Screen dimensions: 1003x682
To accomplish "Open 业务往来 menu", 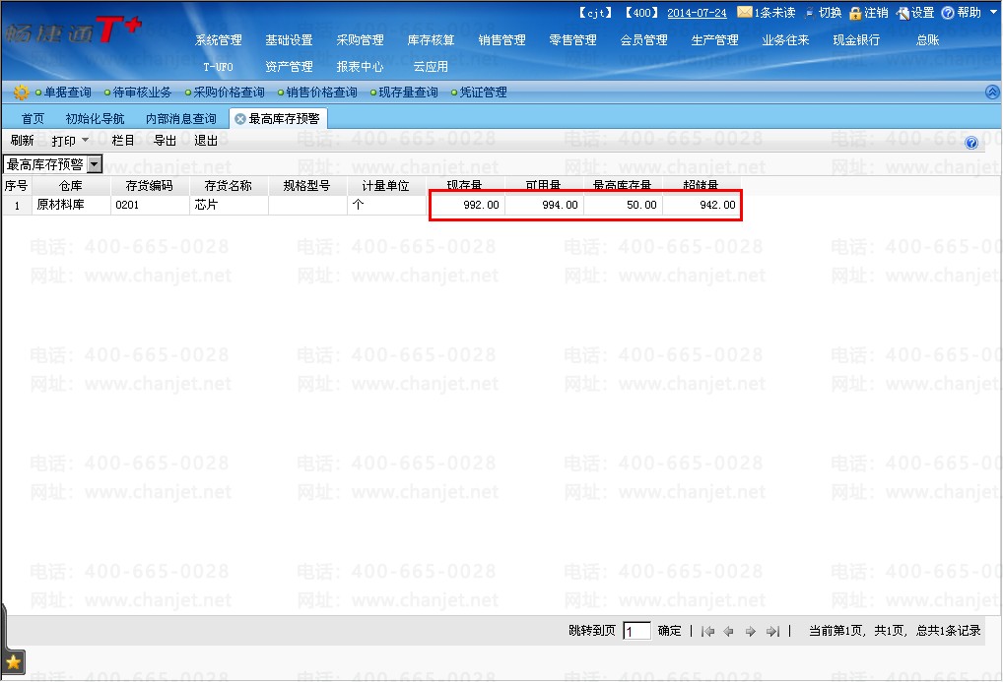I will 786,40.
